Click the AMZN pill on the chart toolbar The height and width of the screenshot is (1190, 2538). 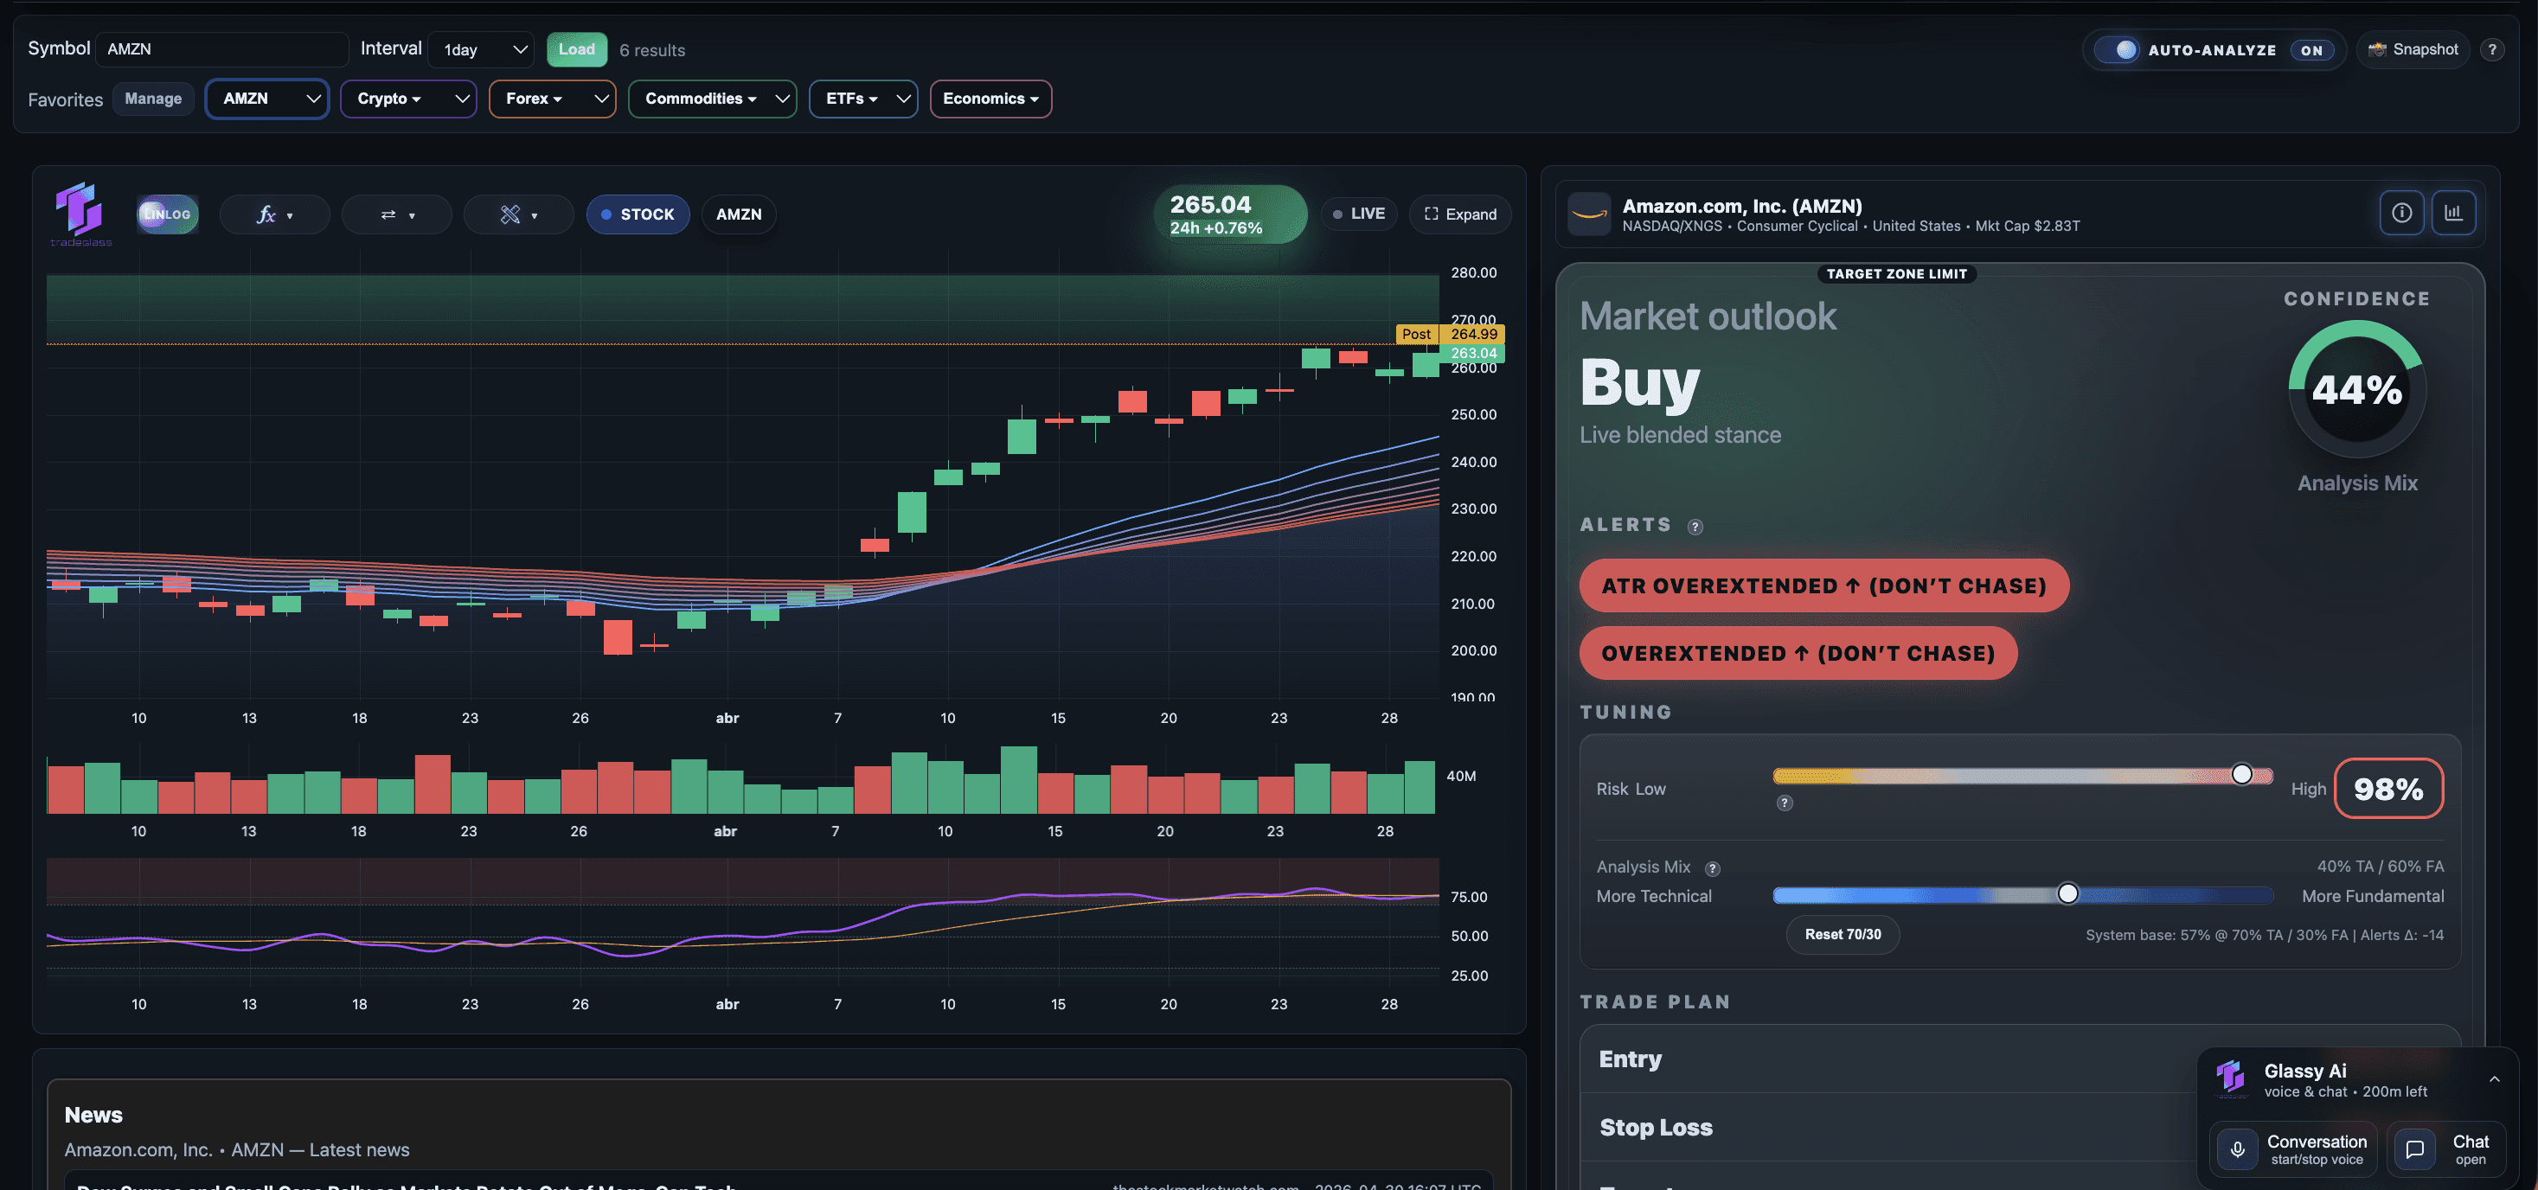[x=738, y=214]
